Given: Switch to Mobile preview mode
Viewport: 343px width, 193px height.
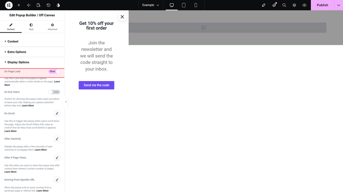Looking at the screenshot, I should 196,5.
